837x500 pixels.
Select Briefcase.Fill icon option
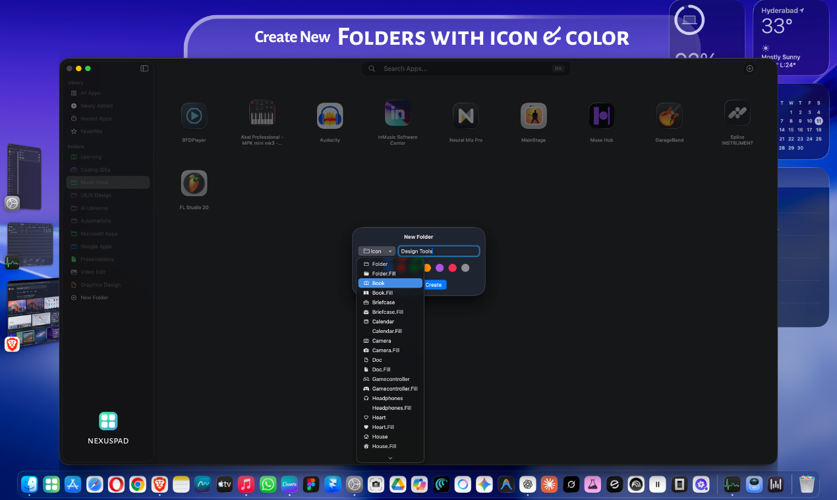coord(390,312)
